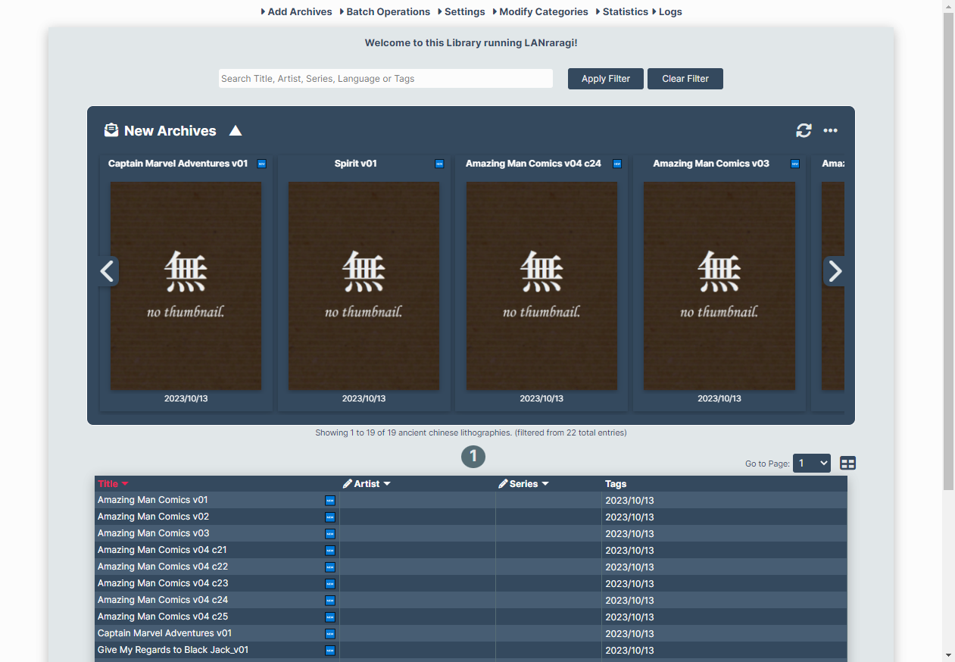Sort by Series column header arrow
The width and height of the screenshot is (955, 662).
tap(545, 484)
